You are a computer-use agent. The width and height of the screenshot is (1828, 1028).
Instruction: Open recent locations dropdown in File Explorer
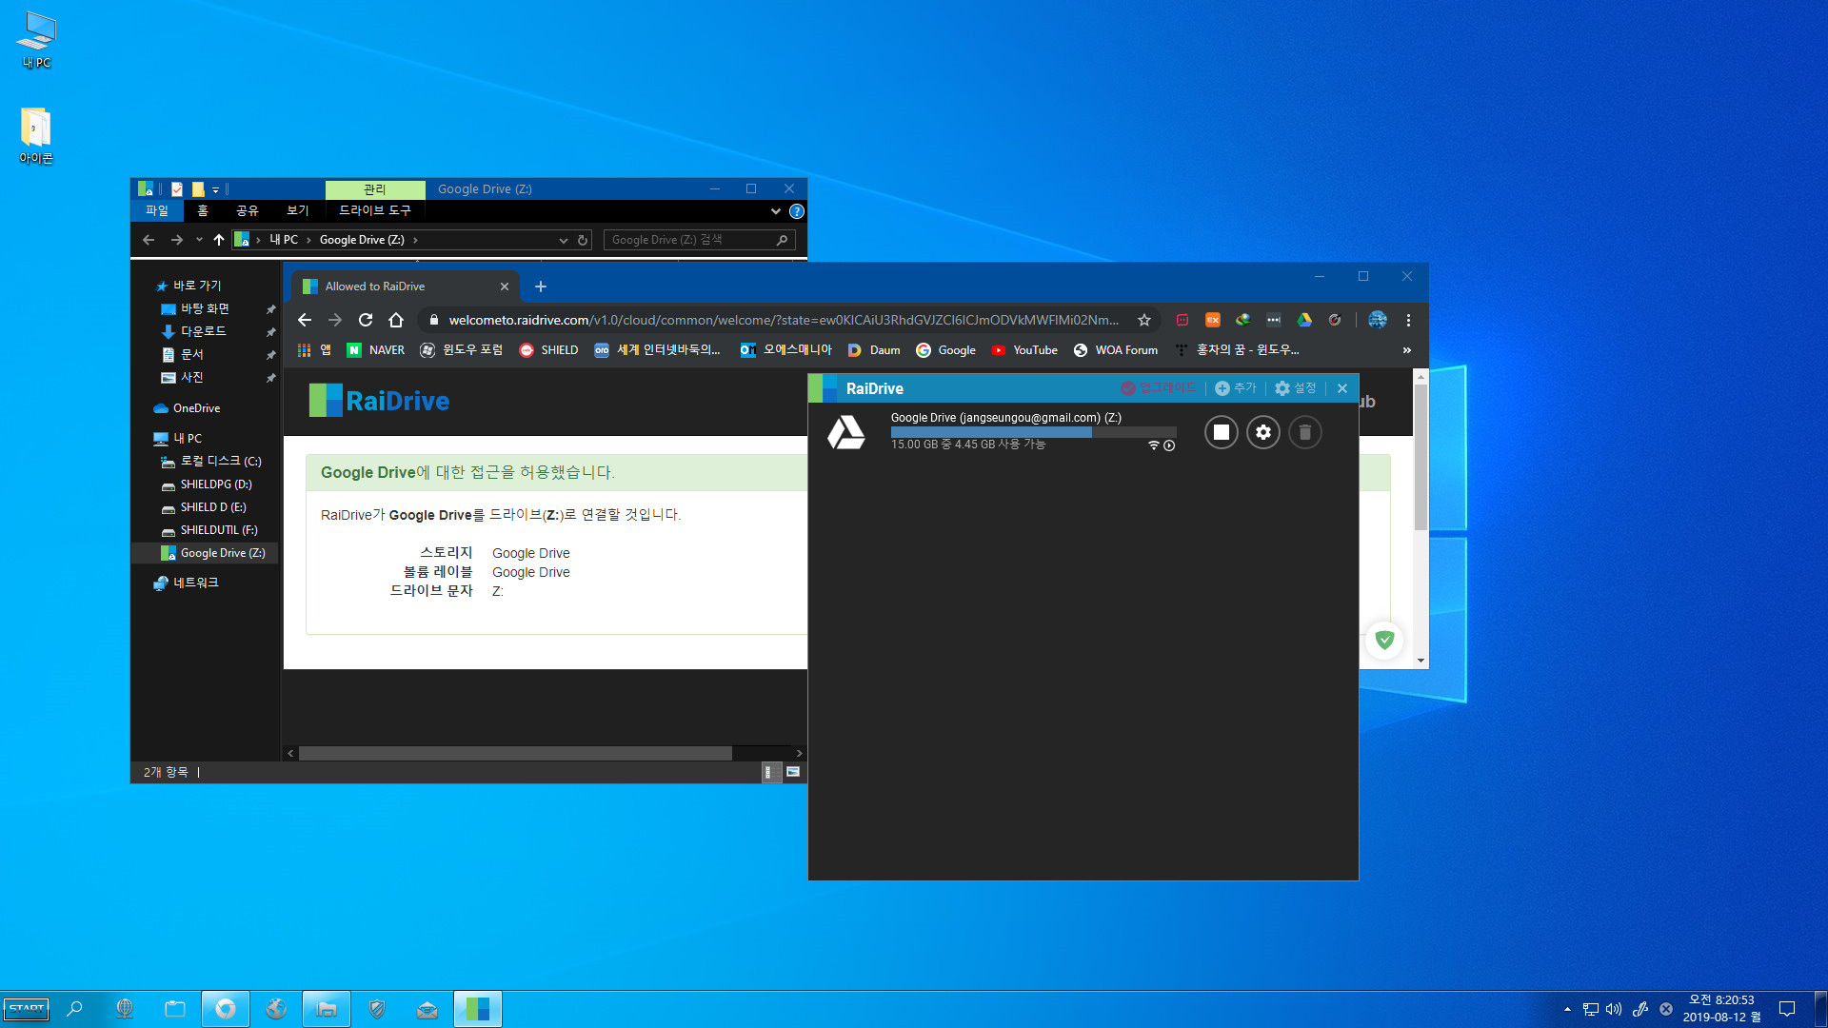(x=199, y=240)
